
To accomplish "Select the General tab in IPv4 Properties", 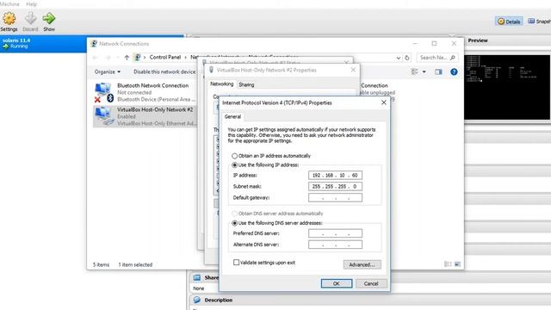I will click(232, 117).
